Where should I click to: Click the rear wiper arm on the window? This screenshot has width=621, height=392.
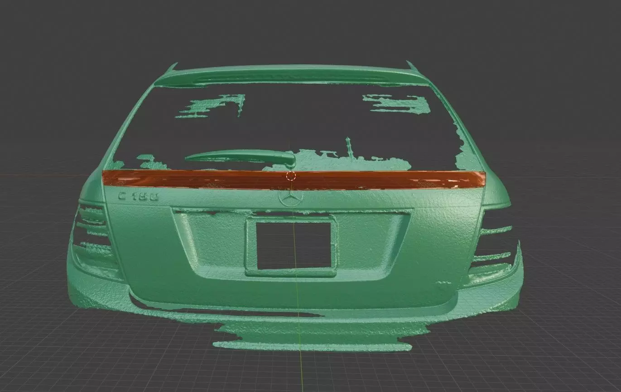[x=240, y=157]
